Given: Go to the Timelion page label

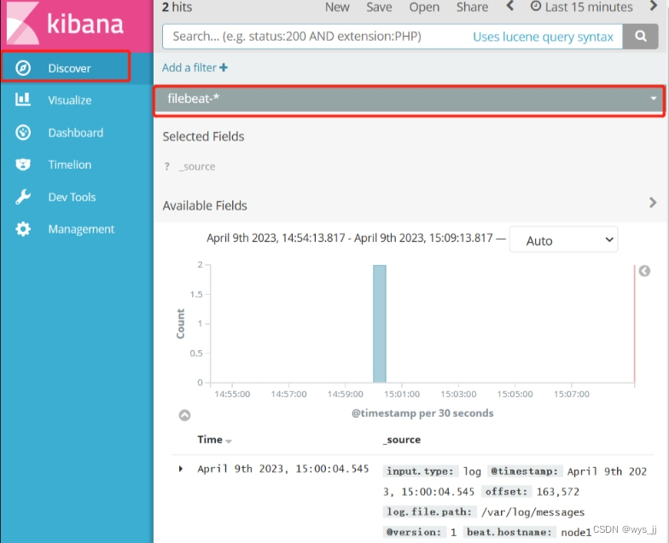Looking at the screenshot, I should 70,165.
